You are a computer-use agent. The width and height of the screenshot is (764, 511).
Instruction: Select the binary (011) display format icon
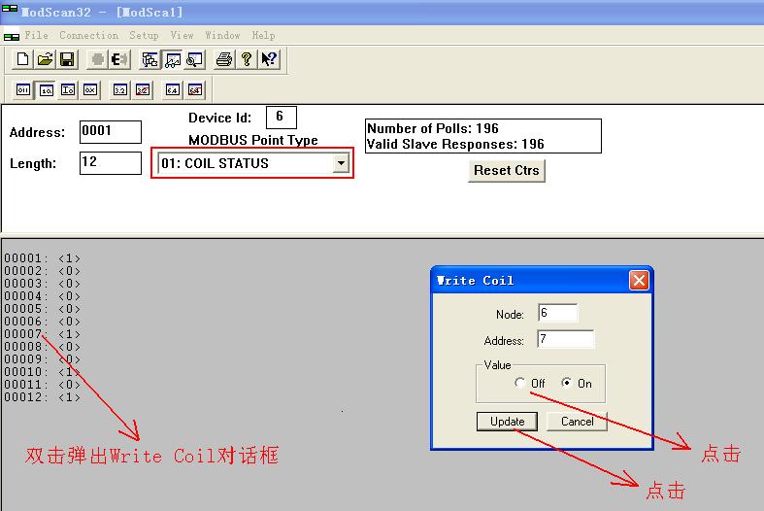pos(23,89)
